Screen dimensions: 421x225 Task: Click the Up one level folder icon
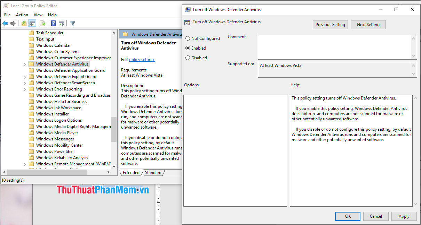(24, 23)
